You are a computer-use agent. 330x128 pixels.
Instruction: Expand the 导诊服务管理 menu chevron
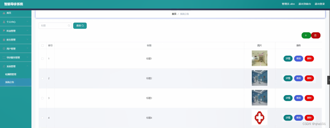tap(28, 57)
